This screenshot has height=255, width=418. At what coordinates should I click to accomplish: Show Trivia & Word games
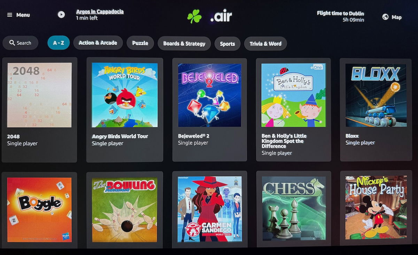(x=265, y=44)
